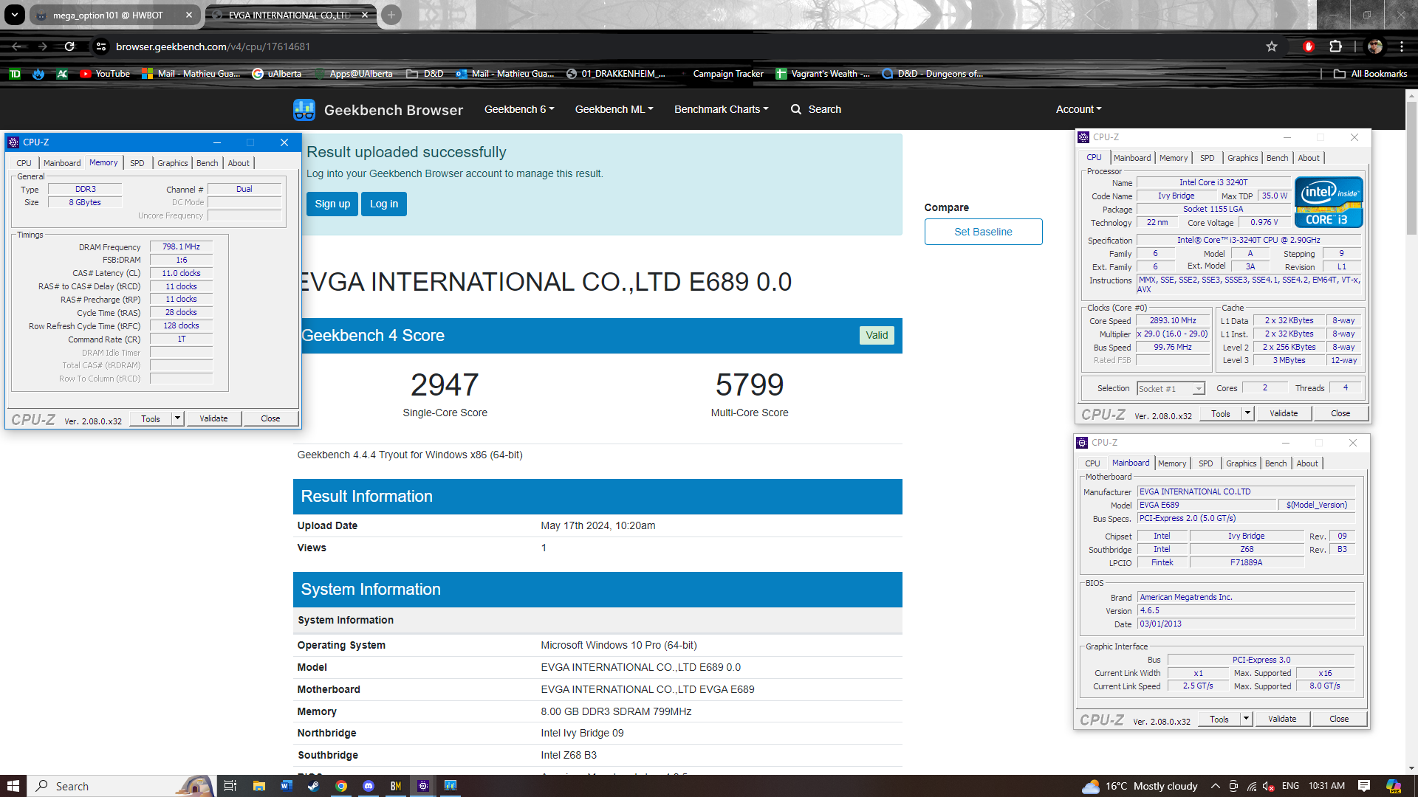Click the 2947 Single-Core Score value

[445, 385]
